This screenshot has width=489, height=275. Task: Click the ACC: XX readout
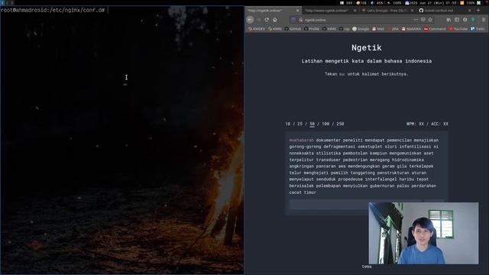coord(440,124)
